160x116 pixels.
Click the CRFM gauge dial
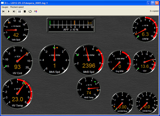145,29
